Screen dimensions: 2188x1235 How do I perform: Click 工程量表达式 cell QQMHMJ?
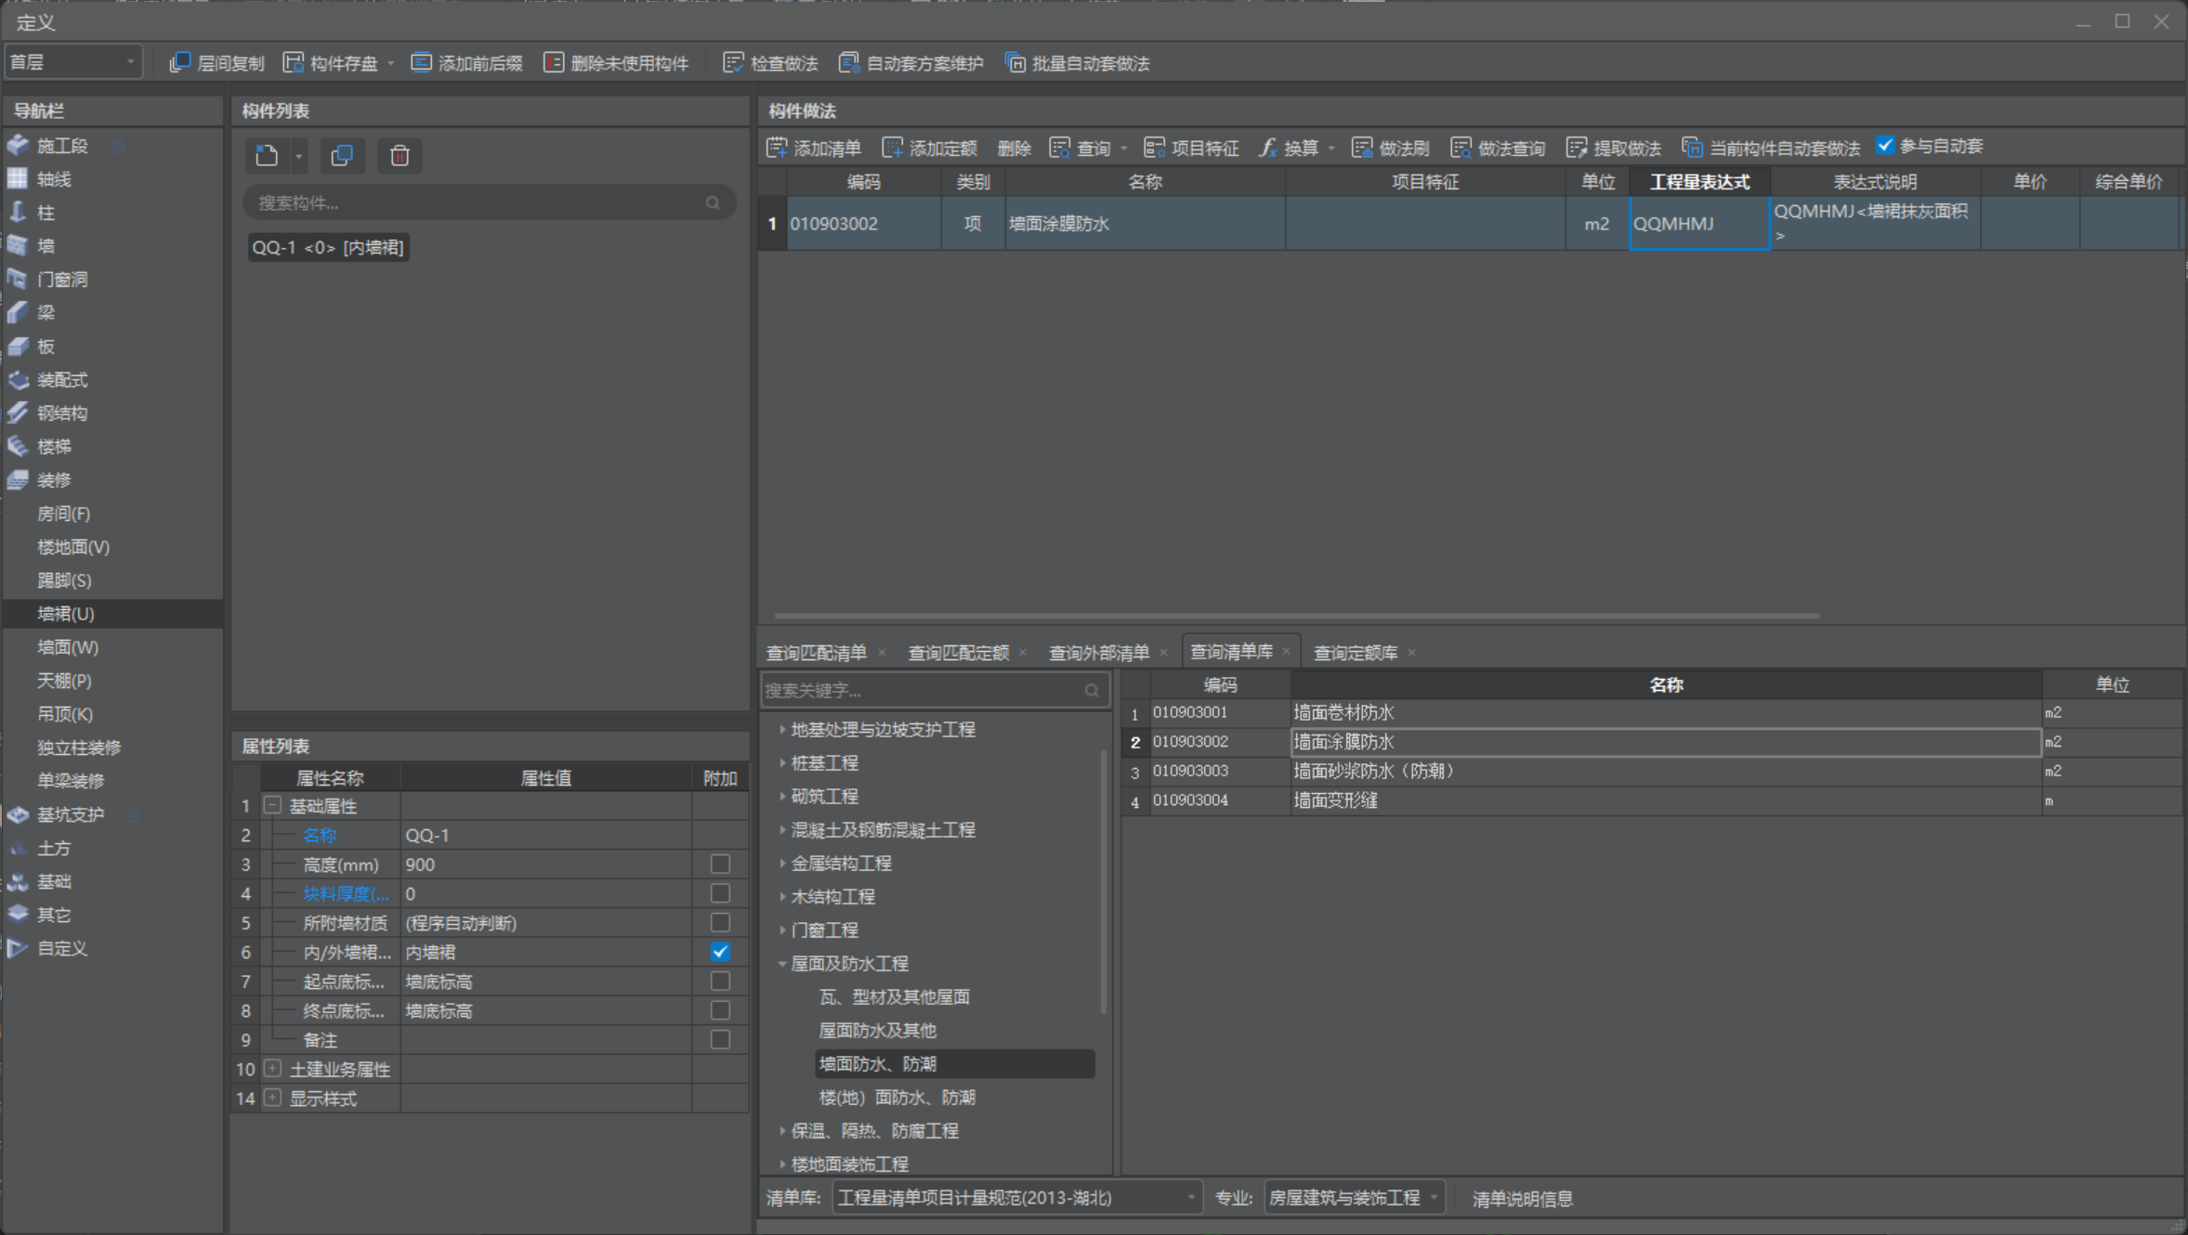1699,223
